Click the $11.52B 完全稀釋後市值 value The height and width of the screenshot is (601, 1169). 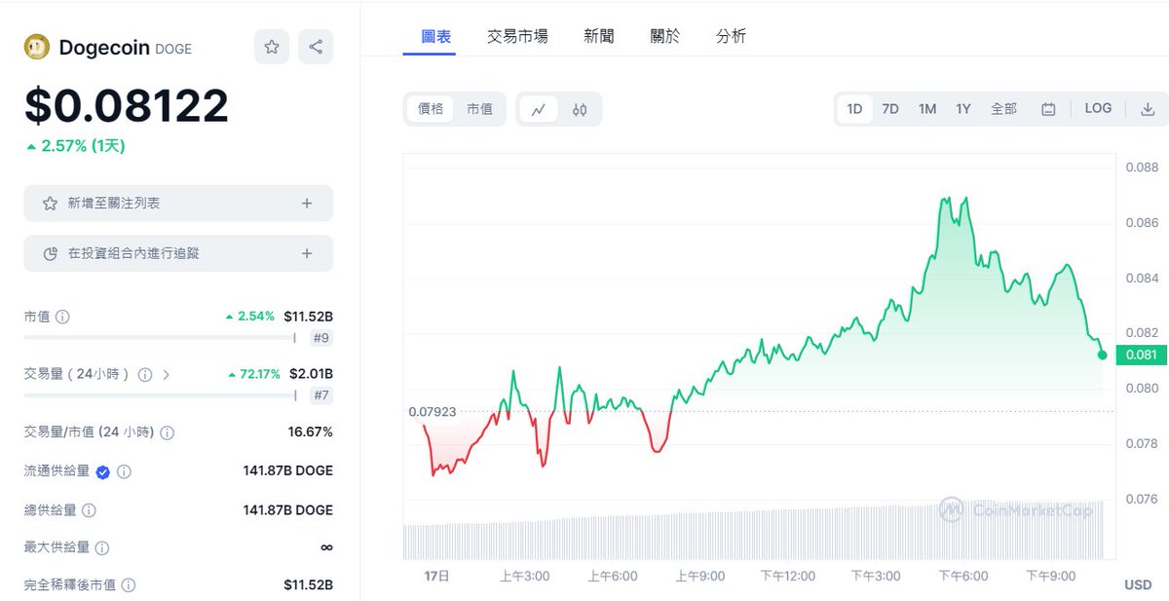click(309, 585)
